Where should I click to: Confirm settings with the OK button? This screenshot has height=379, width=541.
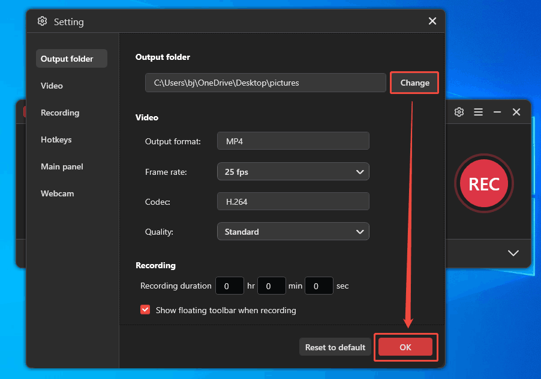[405, 347]
